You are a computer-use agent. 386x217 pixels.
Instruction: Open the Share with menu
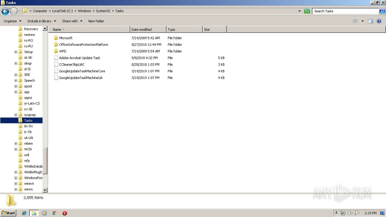pos(72,21)
